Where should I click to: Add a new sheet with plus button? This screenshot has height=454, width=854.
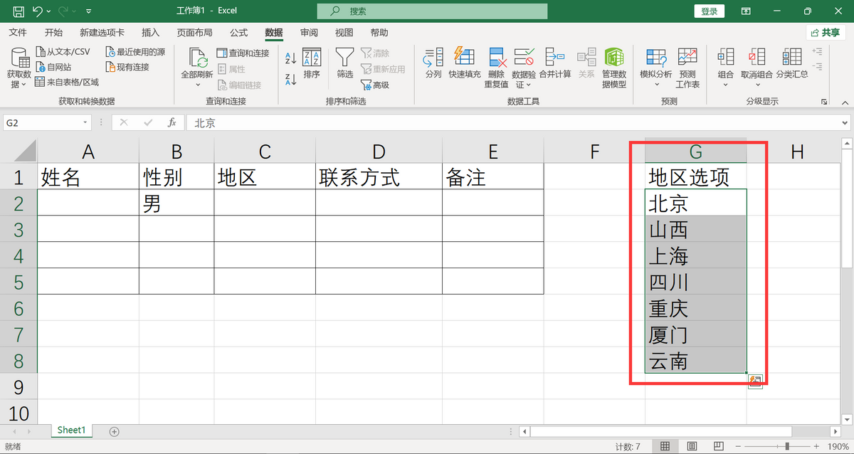114,431
